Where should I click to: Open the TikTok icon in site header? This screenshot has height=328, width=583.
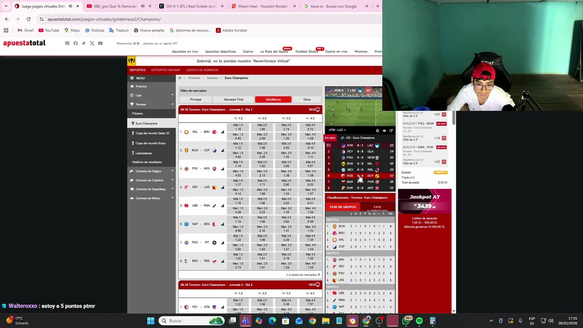[x=84, y=43]
